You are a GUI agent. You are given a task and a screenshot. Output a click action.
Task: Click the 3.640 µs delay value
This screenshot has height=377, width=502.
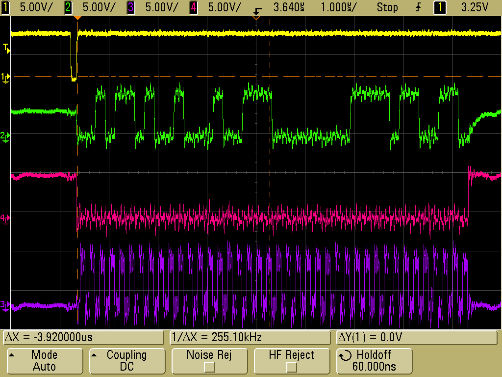pyautogui.click(x=289, y=7)
